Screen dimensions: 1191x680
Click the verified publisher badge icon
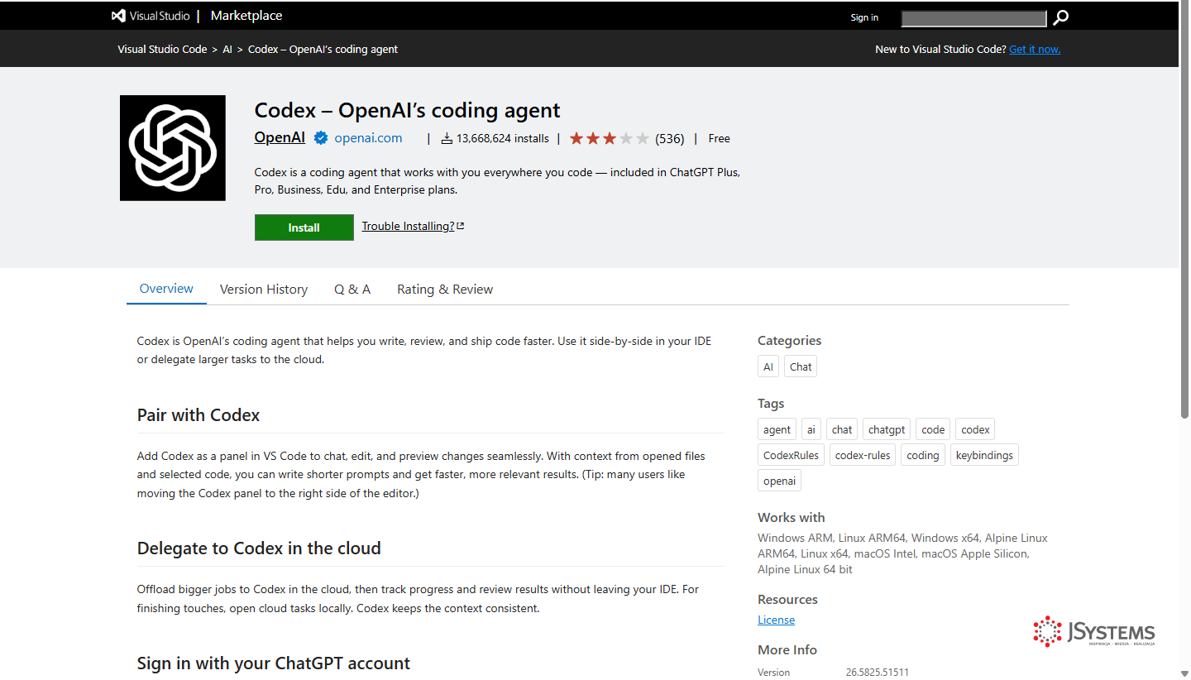[321, 138]
